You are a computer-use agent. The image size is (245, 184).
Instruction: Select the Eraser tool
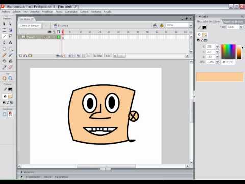pos(10,67)
